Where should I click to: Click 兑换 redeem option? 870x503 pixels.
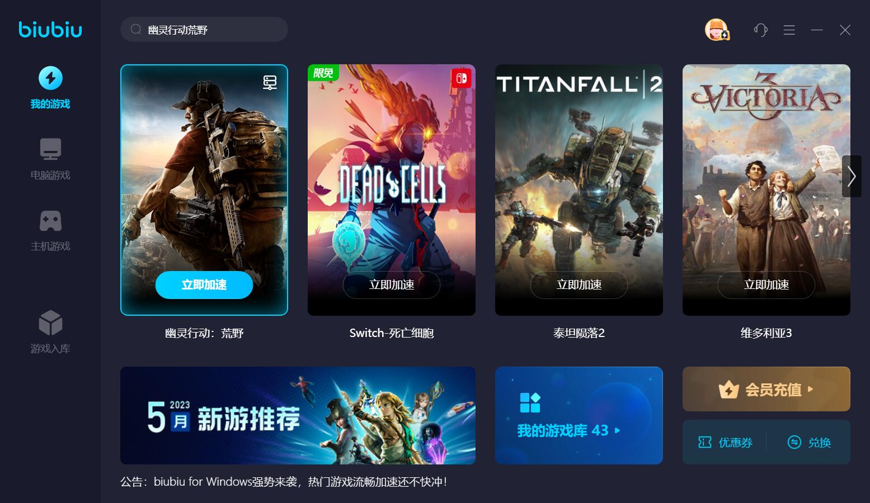tap(809, 443)
